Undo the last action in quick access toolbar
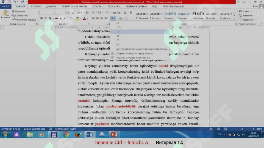The width and height of the screenshot is (264, 148). click(x=15, y=2)
